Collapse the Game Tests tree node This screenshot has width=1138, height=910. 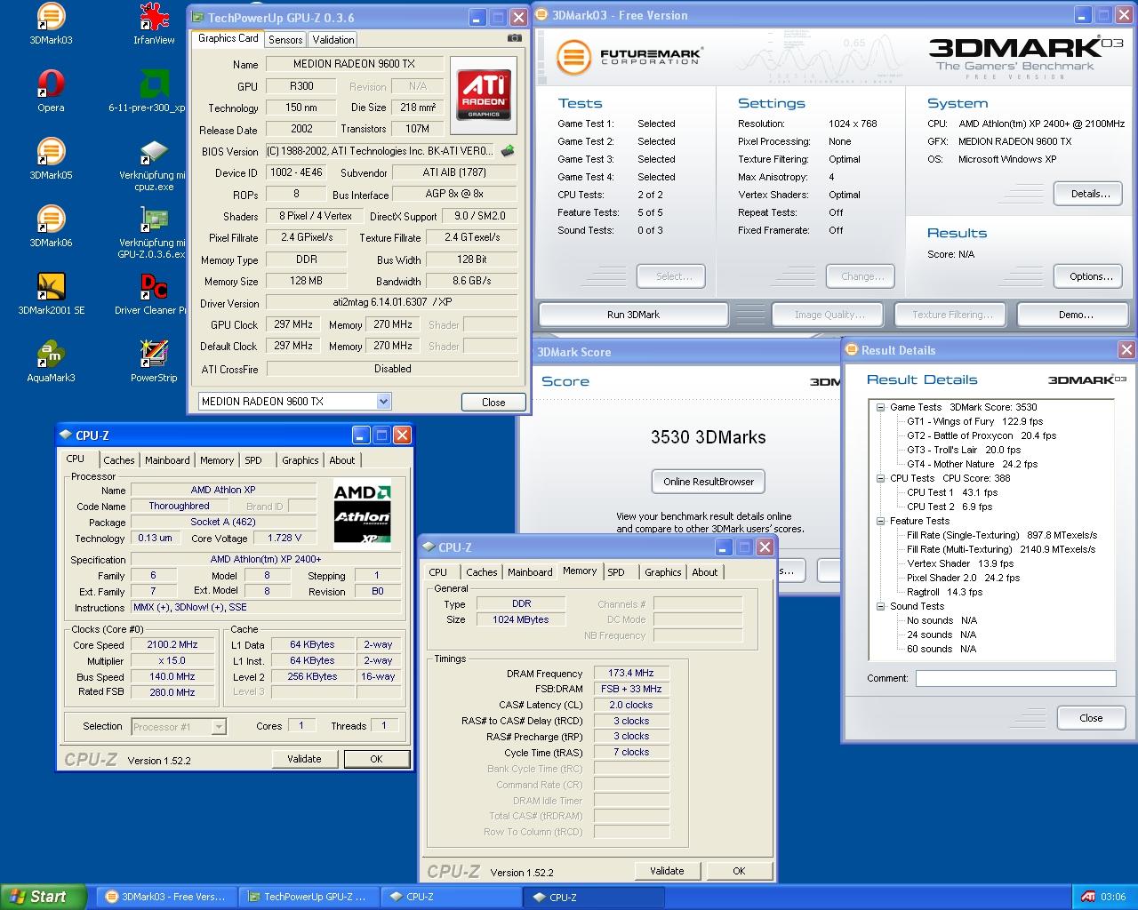coord(879,407)
